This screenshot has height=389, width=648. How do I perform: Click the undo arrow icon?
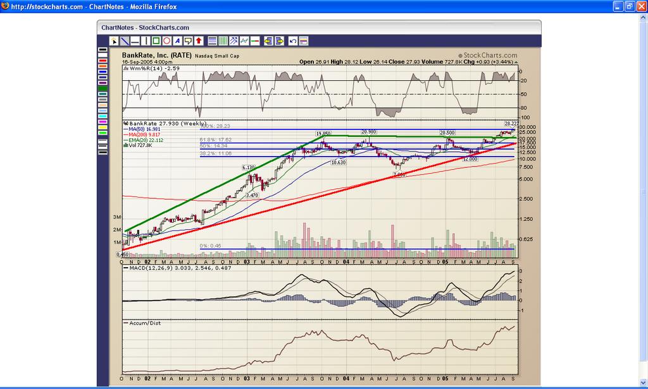[x=293, y=41]
